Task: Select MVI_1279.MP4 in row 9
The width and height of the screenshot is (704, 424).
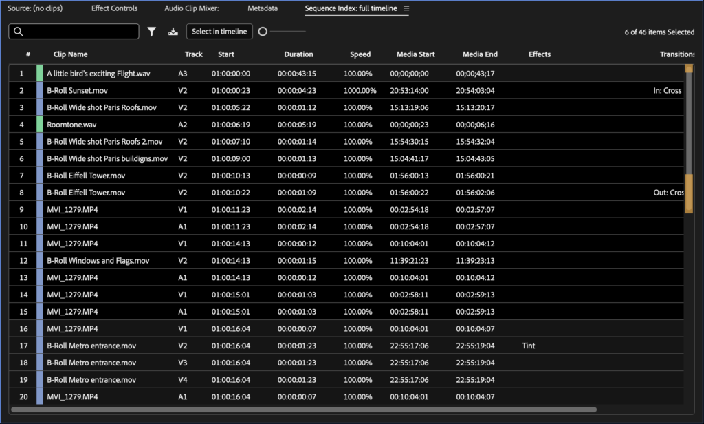Action: pyautogui.click(x=72, y=209)
